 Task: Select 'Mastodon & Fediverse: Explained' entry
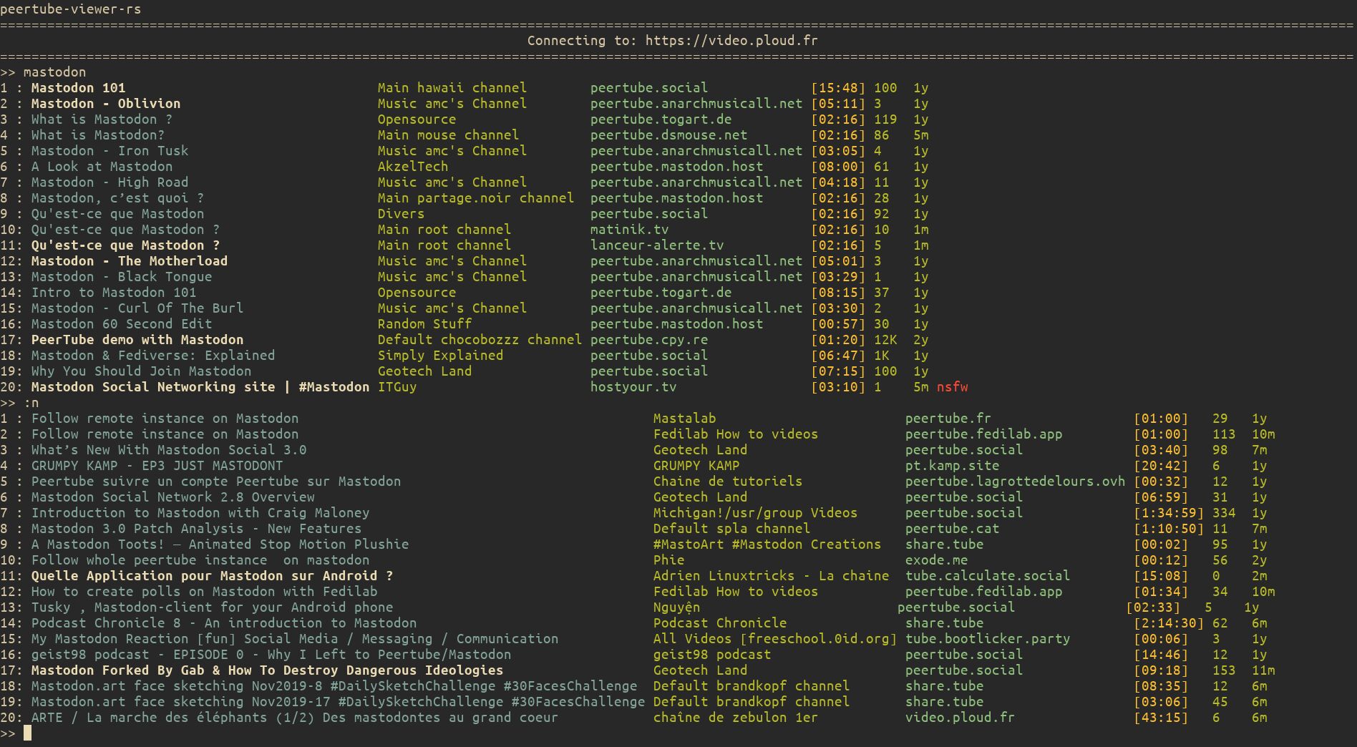pos(152,356)
